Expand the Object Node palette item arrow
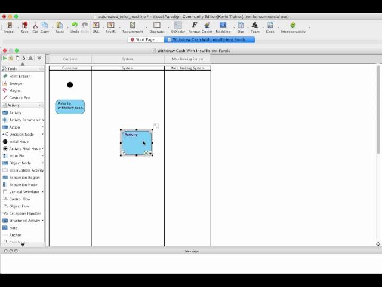Image resolution: width=382 pixels, height=287 pixels. [42, 163]
